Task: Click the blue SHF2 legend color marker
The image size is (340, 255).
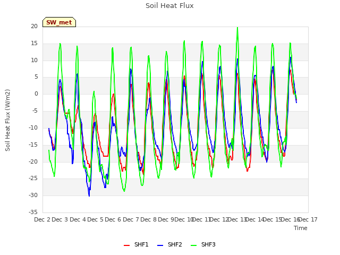Action: coord(160,245)
